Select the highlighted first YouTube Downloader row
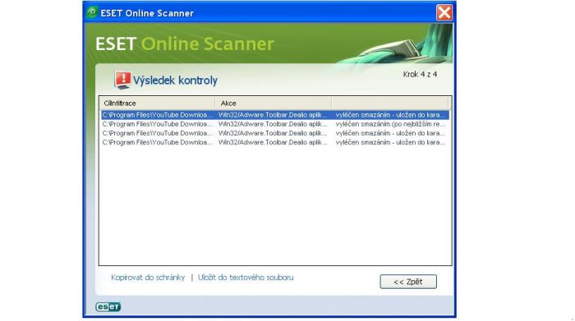Screen dimensions: 575x321 point(275,115)
